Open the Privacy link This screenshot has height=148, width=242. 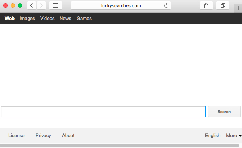point(43,136)
